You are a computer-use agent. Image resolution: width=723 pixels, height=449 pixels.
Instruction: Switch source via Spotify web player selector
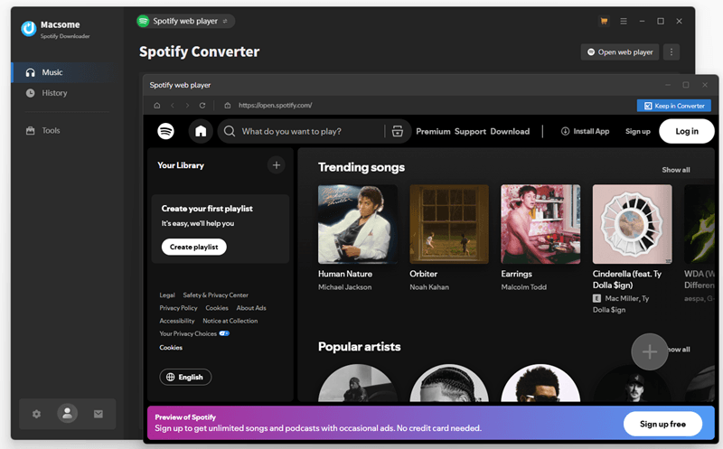[x=185, y=21]
